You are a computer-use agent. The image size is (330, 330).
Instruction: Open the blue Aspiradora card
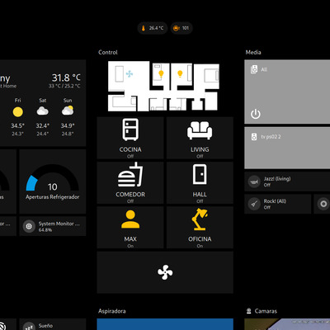pyautogui.click(x=165, y=324)
